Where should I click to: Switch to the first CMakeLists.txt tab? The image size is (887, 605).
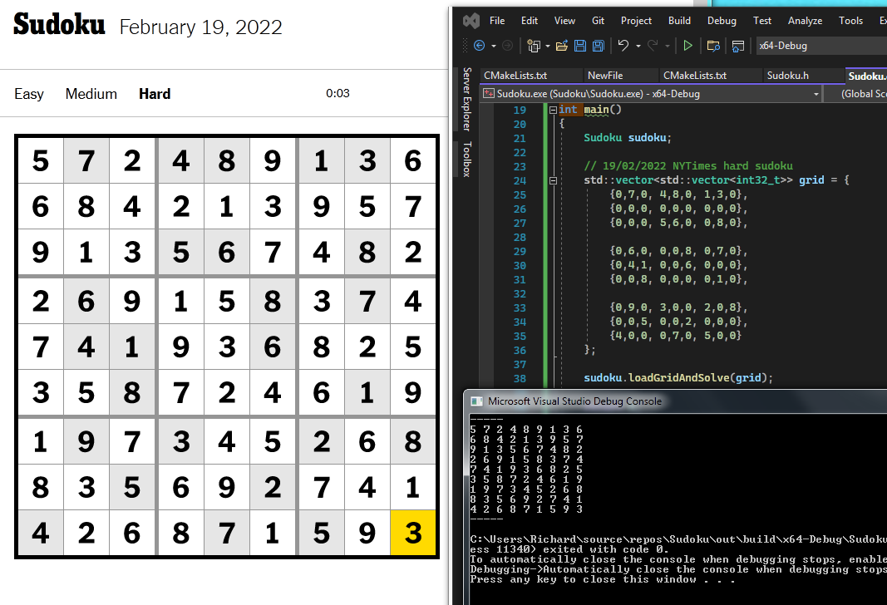515,76
